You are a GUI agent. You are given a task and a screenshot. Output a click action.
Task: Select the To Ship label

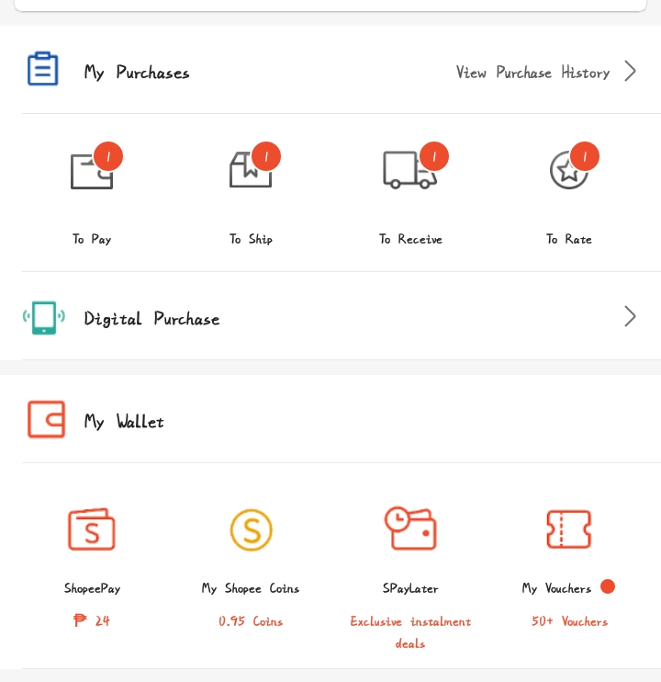pyautogui.click(x=251, y=239)
